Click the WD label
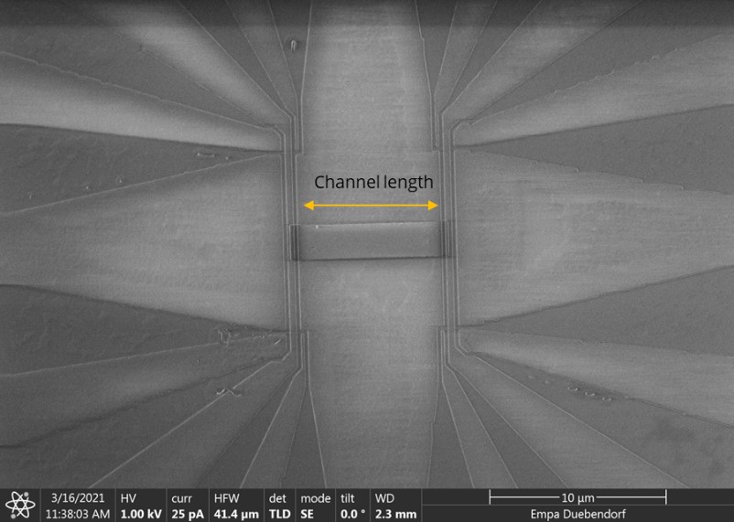 pos(384,497)
